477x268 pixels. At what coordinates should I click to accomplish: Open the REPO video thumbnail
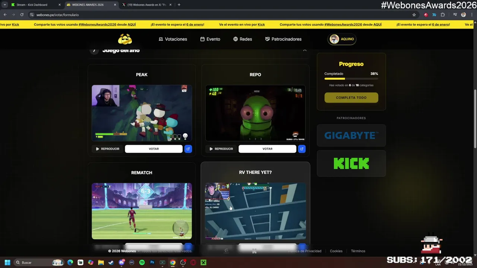tap(255, 113)
